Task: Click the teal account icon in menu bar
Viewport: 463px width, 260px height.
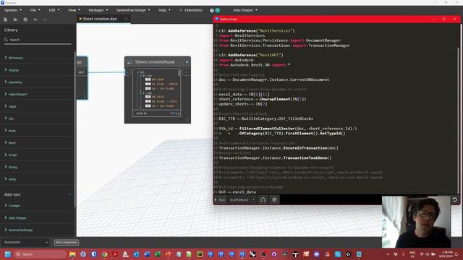Action: [x=218, y=10]
